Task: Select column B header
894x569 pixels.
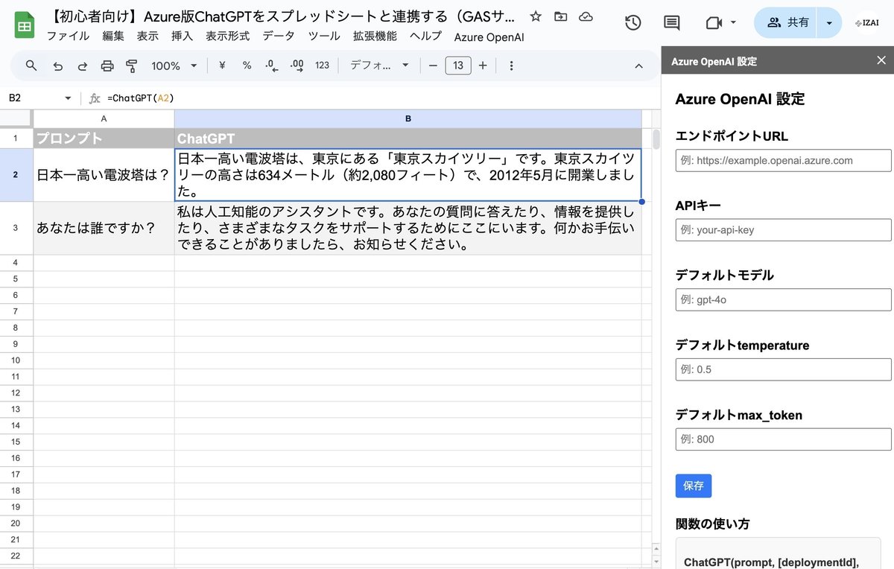Action: point(408,118)
